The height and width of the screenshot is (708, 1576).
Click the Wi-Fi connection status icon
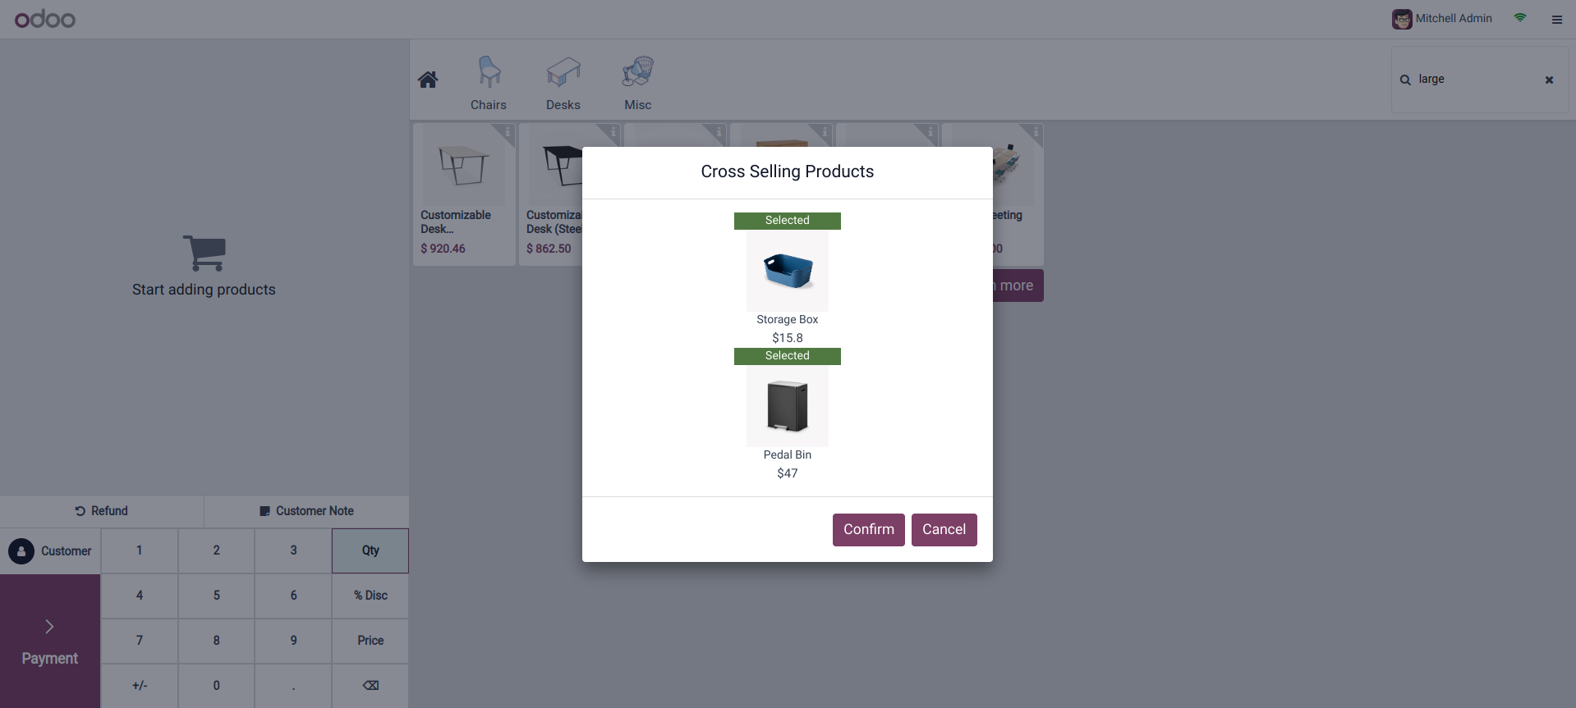pos(1520,18)
